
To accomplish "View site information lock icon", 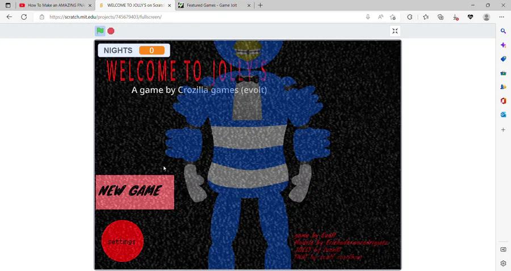I will pos(41,17).
